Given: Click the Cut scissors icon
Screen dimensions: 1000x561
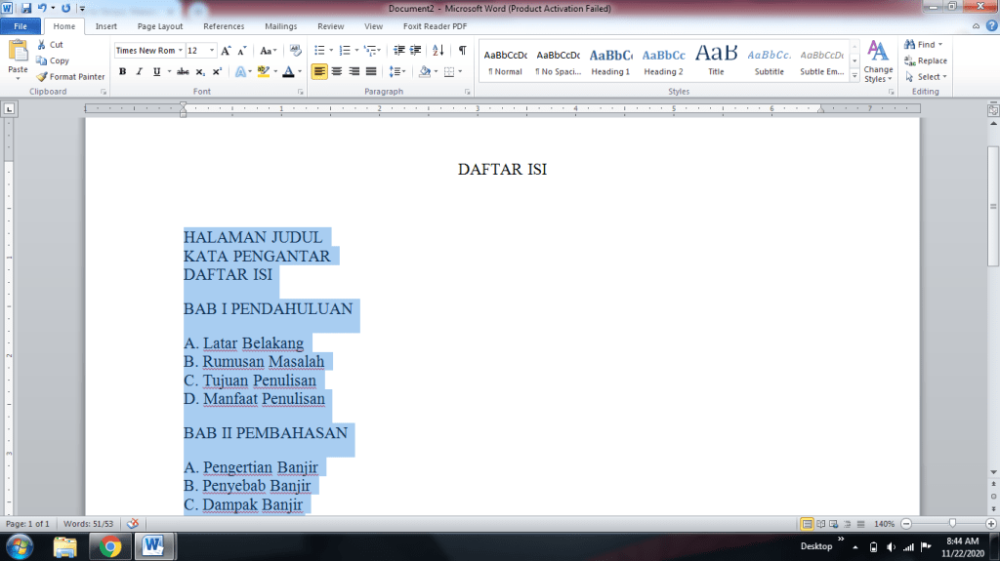Looking at the screenshot, I should click(42, 45).
